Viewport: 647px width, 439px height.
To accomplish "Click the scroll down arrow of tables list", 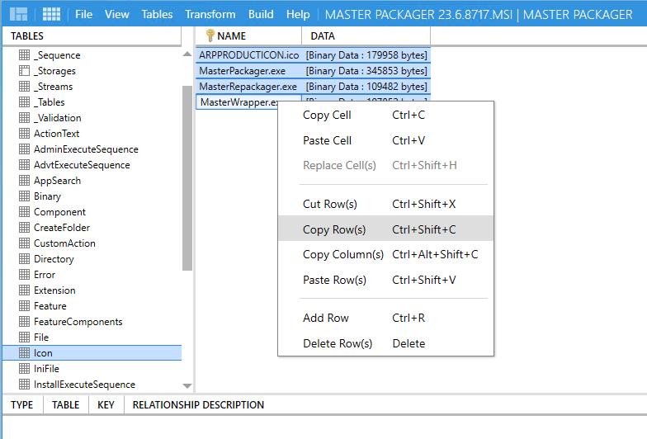I will click(187, 386).
